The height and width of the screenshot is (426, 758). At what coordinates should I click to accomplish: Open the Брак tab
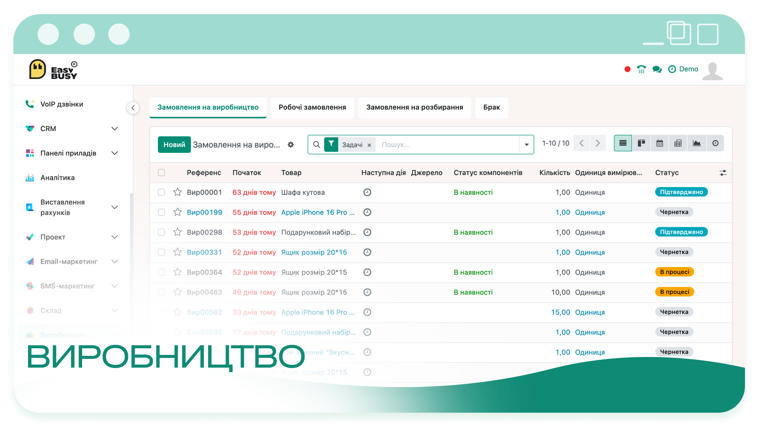point(492,107)
